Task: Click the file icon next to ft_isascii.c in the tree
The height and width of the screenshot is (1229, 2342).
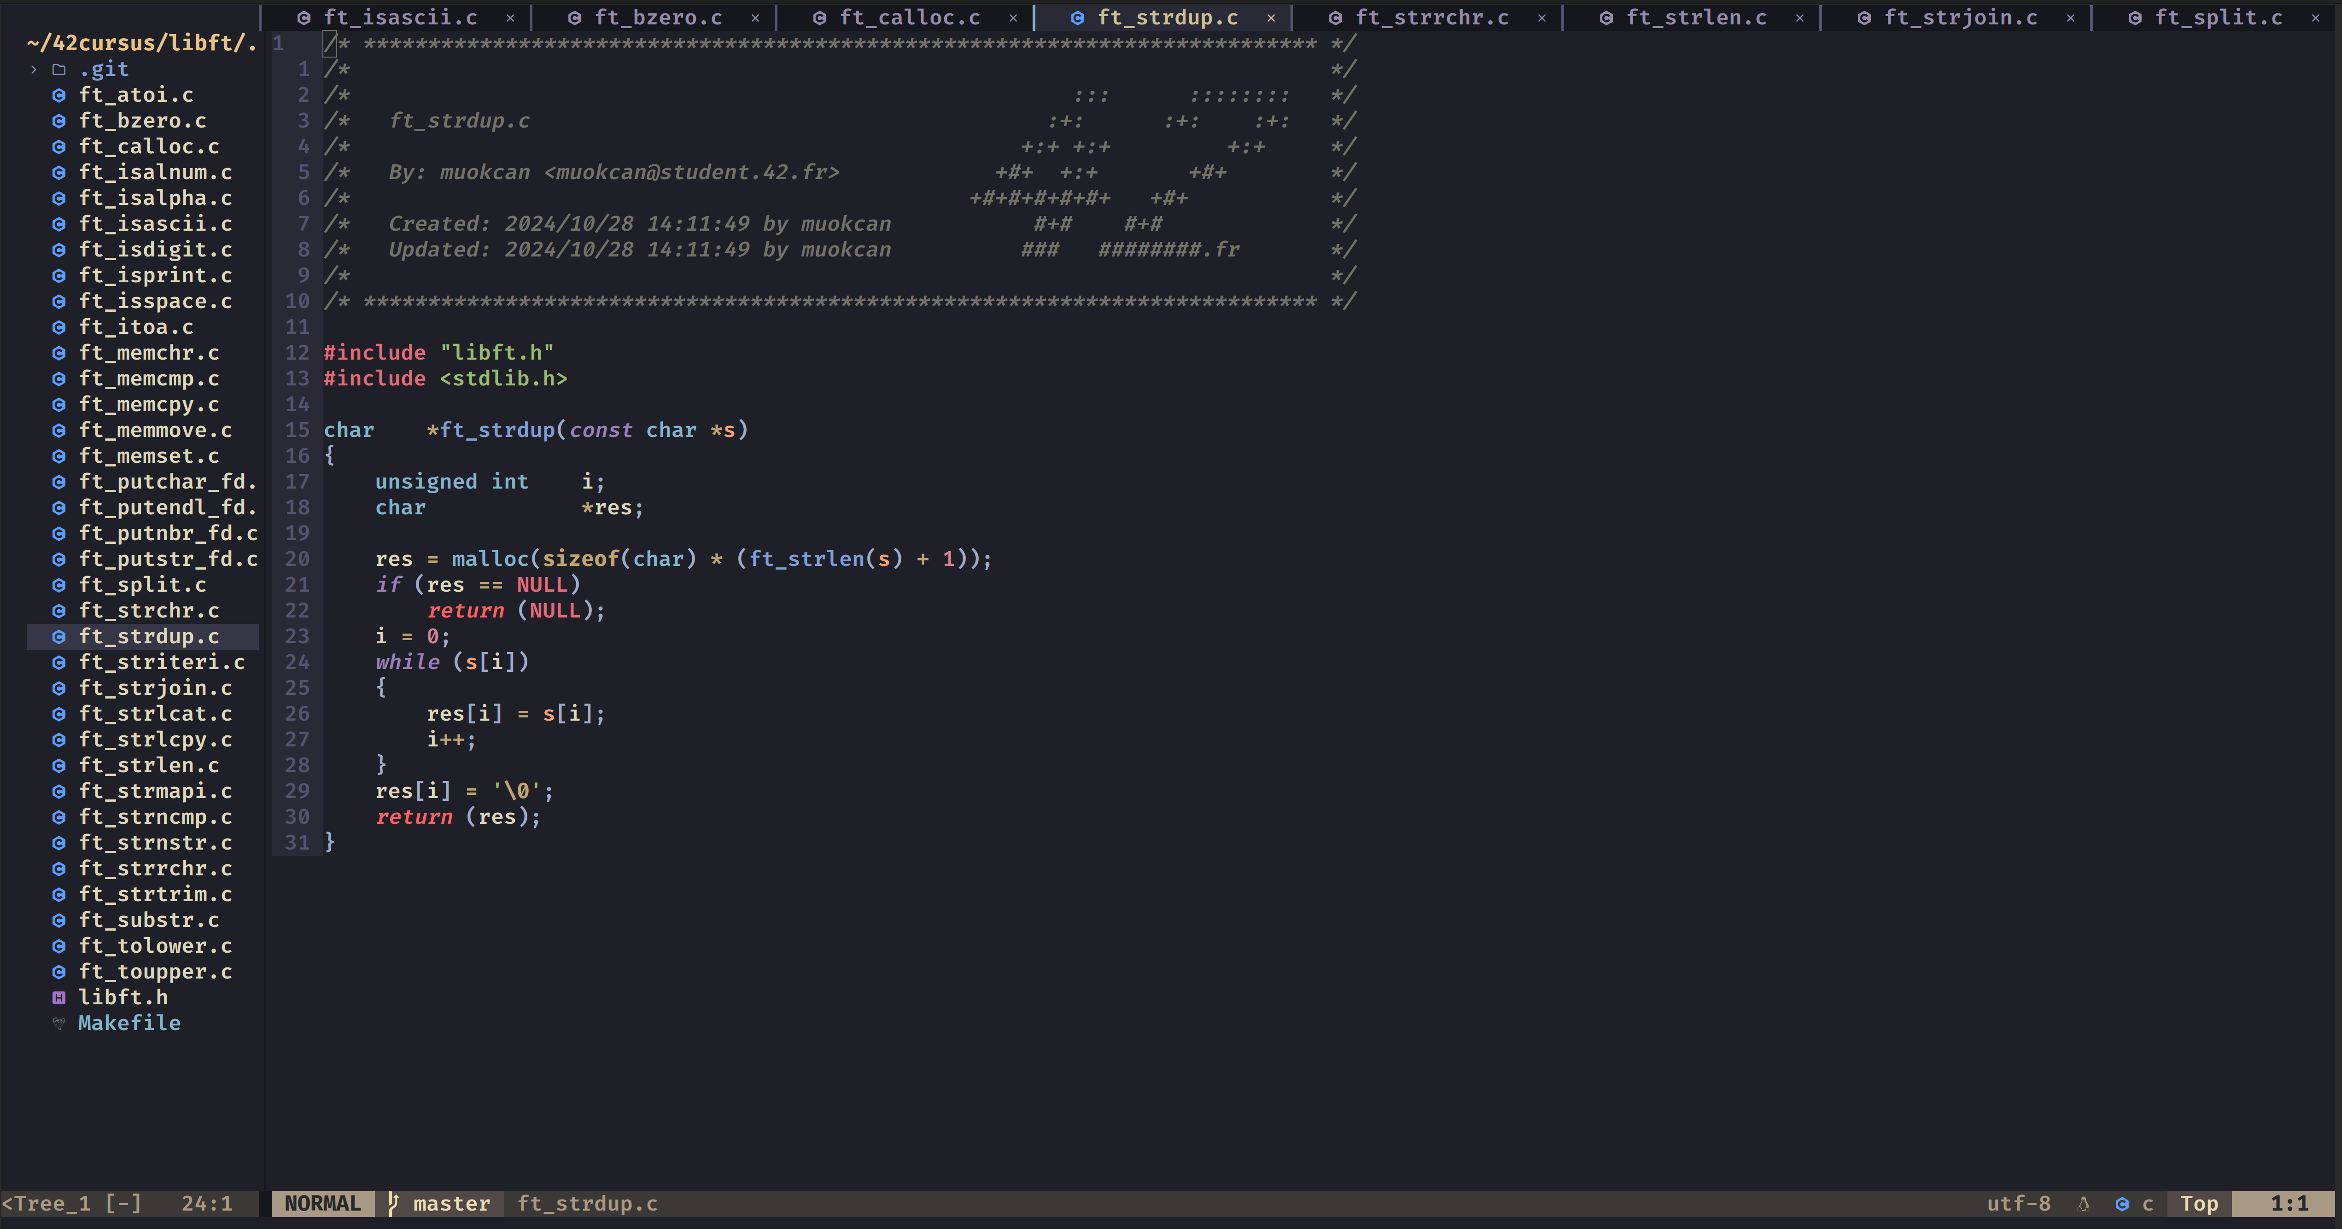Action: [x=59, y=224]
